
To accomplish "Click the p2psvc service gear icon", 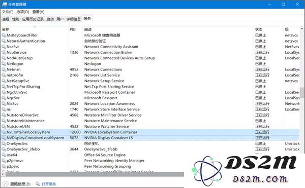I will point(4,166).
